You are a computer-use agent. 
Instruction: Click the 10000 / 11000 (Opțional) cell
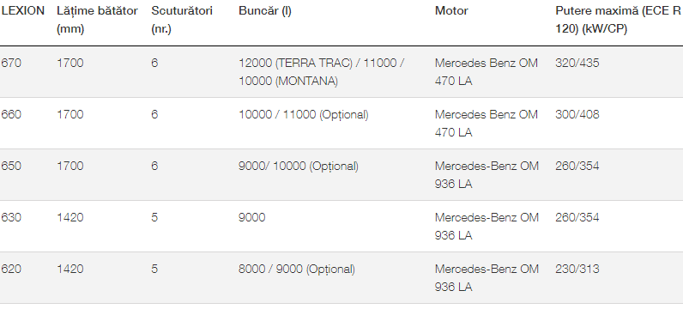(x=303, y=115)
